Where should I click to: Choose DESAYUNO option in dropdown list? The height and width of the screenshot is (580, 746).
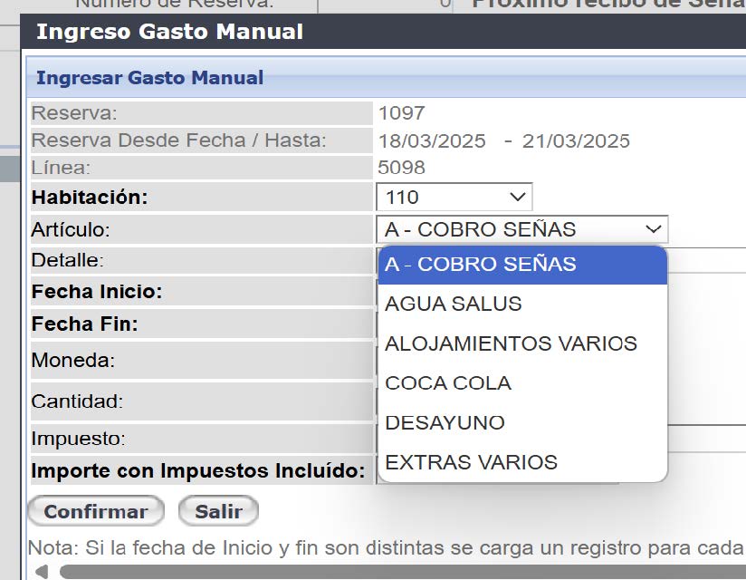pyautogui.click(x=522, y=423)
